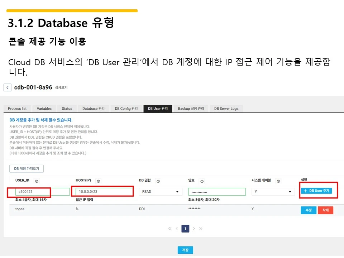
Task: Select the DB Server Logs tab
Action: (x=226, y=108)
